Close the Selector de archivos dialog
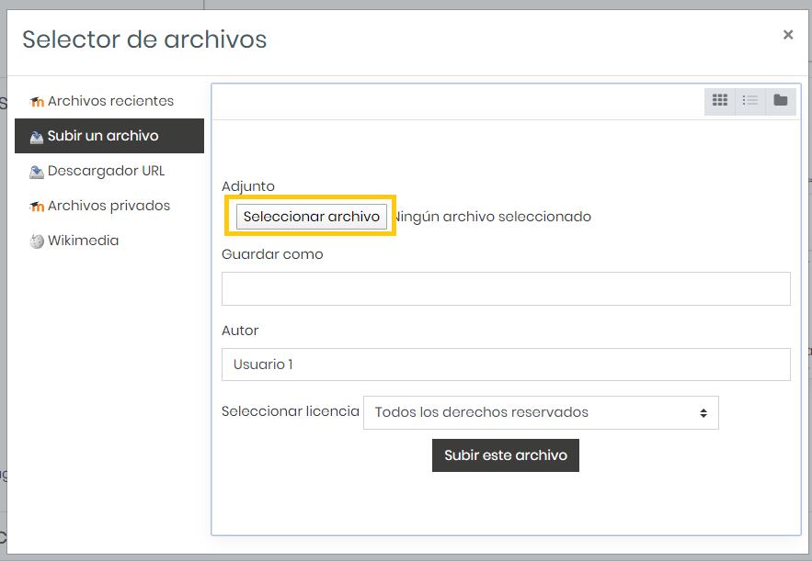The width and height of the screenshot is (812, 561). [788, 35]
